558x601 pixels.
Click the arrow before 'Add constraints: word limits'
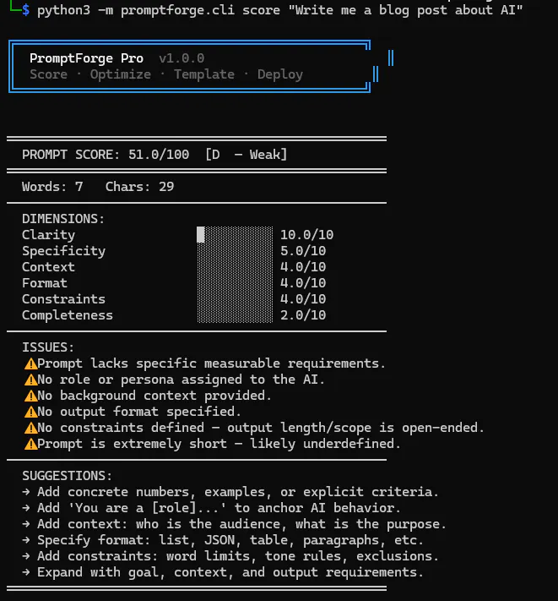click(x=25, y=556)
